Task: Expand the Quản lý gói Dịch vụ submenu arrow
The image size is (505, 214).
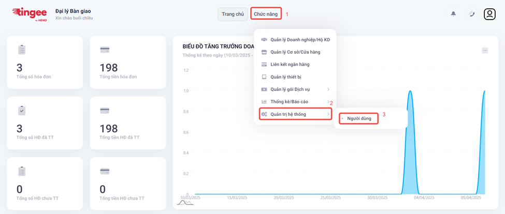Action: 328,89
